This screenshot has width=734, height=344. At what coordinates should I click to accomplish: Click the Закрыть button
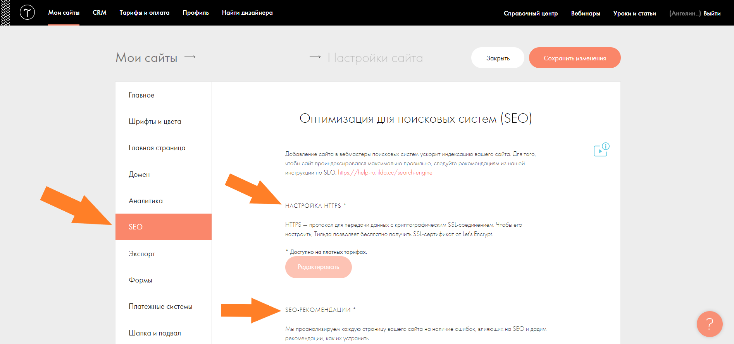coord(498,58)
